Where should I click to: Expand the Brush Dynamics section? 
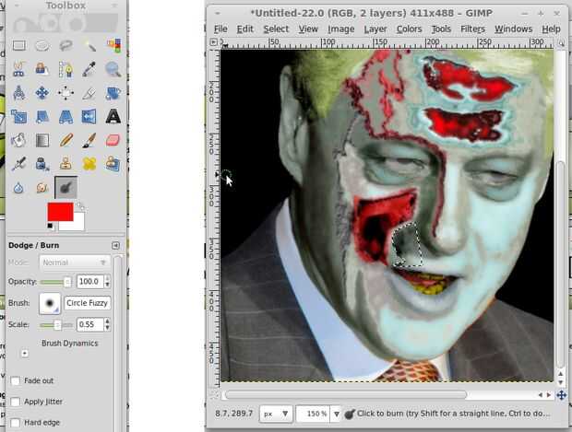click(24, 354)
